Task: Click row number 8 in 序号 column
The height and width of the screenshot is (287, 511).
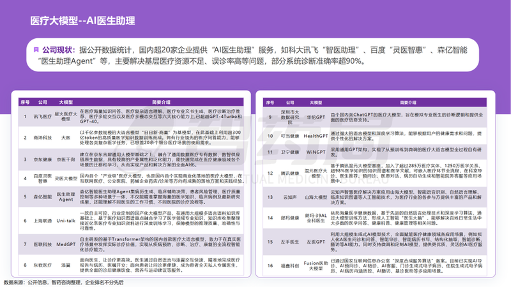Action: click(x=25, y=265)
